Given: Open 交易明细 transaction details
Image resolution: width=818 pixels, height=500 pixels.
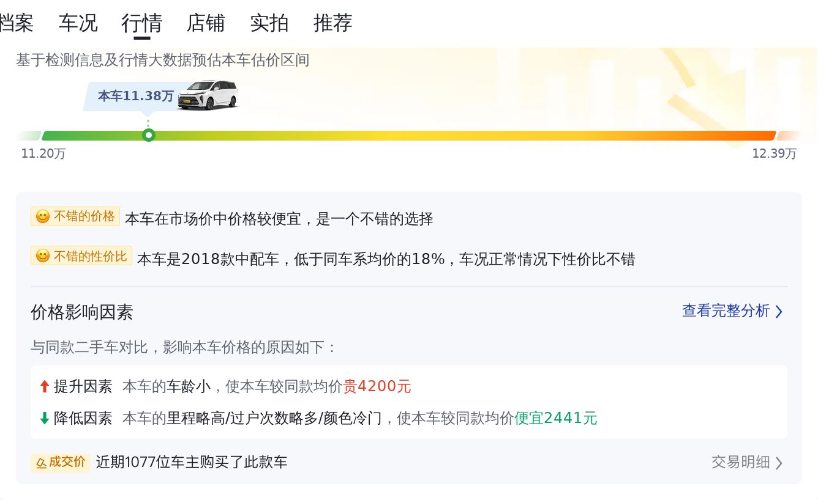Looking at the screenshot, I should pos(740,462).
